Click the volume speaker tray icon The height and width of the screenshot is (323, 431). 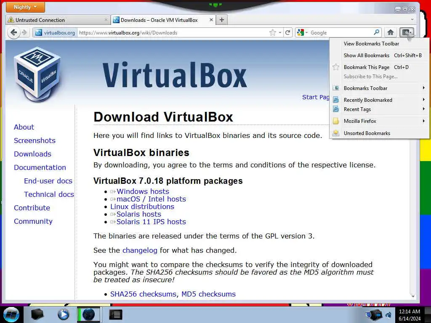point(388,315)
